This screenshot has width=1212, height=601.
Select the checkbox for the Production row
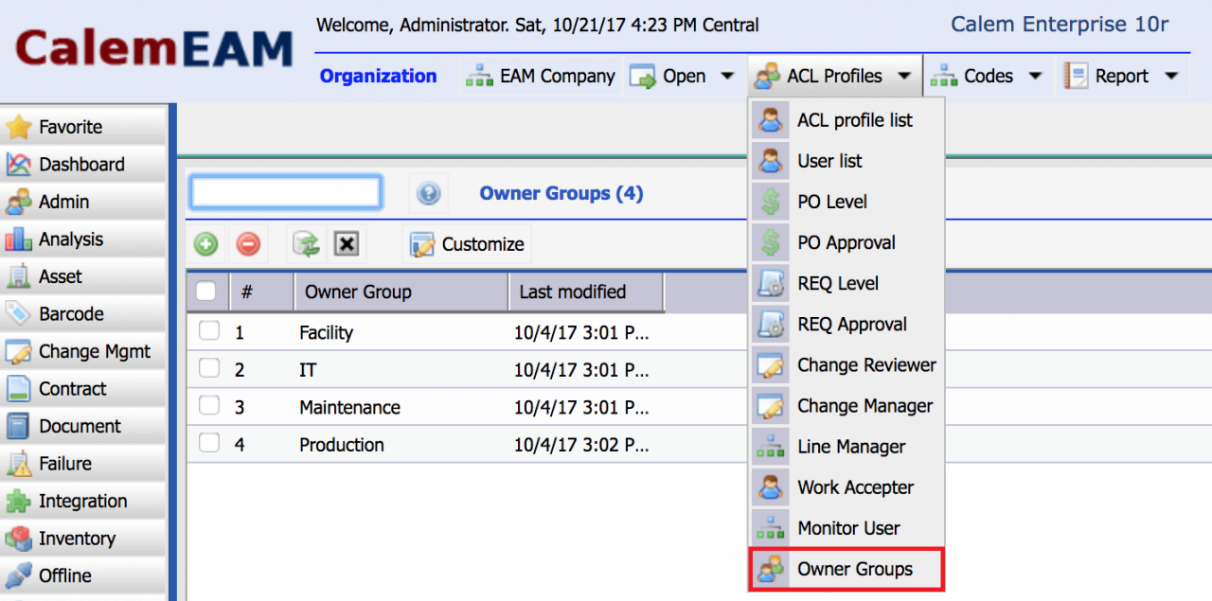click(208, 443)
